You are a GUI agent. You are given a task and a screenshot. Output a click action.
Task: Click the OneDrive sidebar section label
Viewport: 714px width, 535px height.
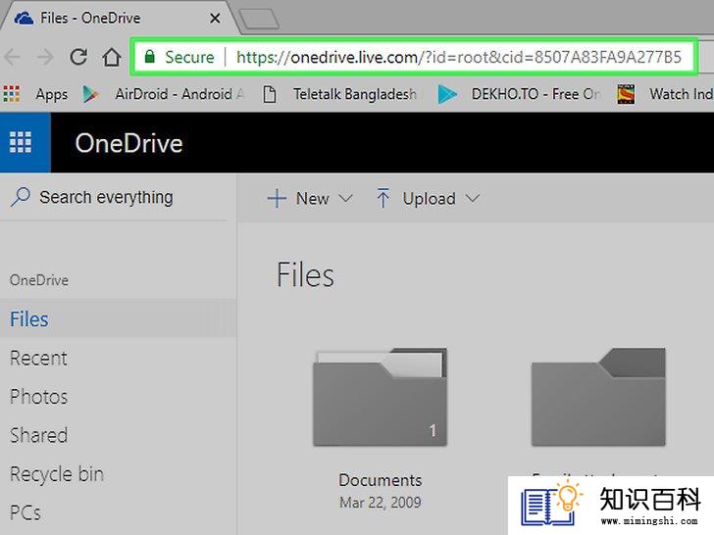click(x=39, y=280)
